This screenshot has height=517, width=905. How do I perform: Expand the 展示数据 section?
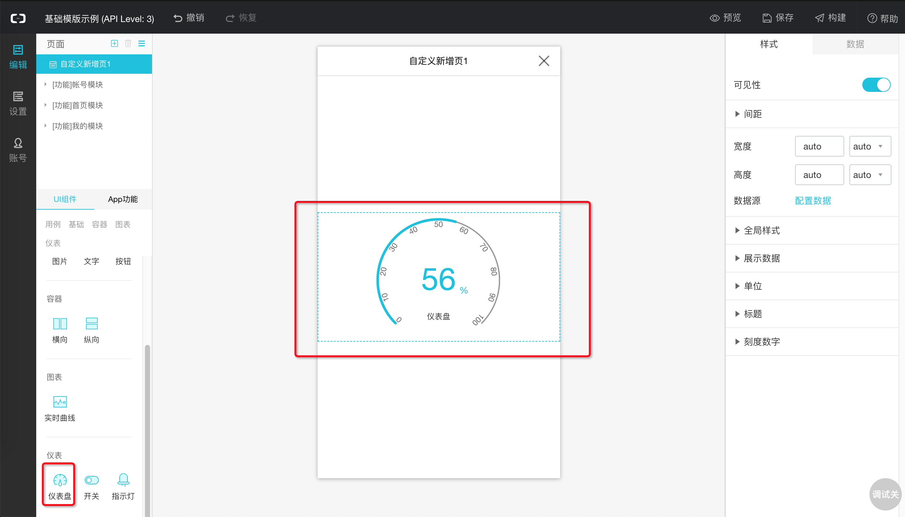tap(812, 258)
